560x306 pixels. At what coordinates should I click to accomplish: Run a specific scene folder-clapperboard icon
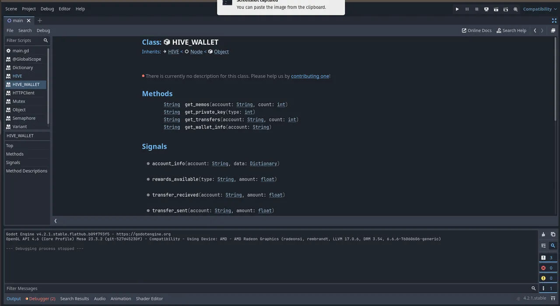point(506,9)
